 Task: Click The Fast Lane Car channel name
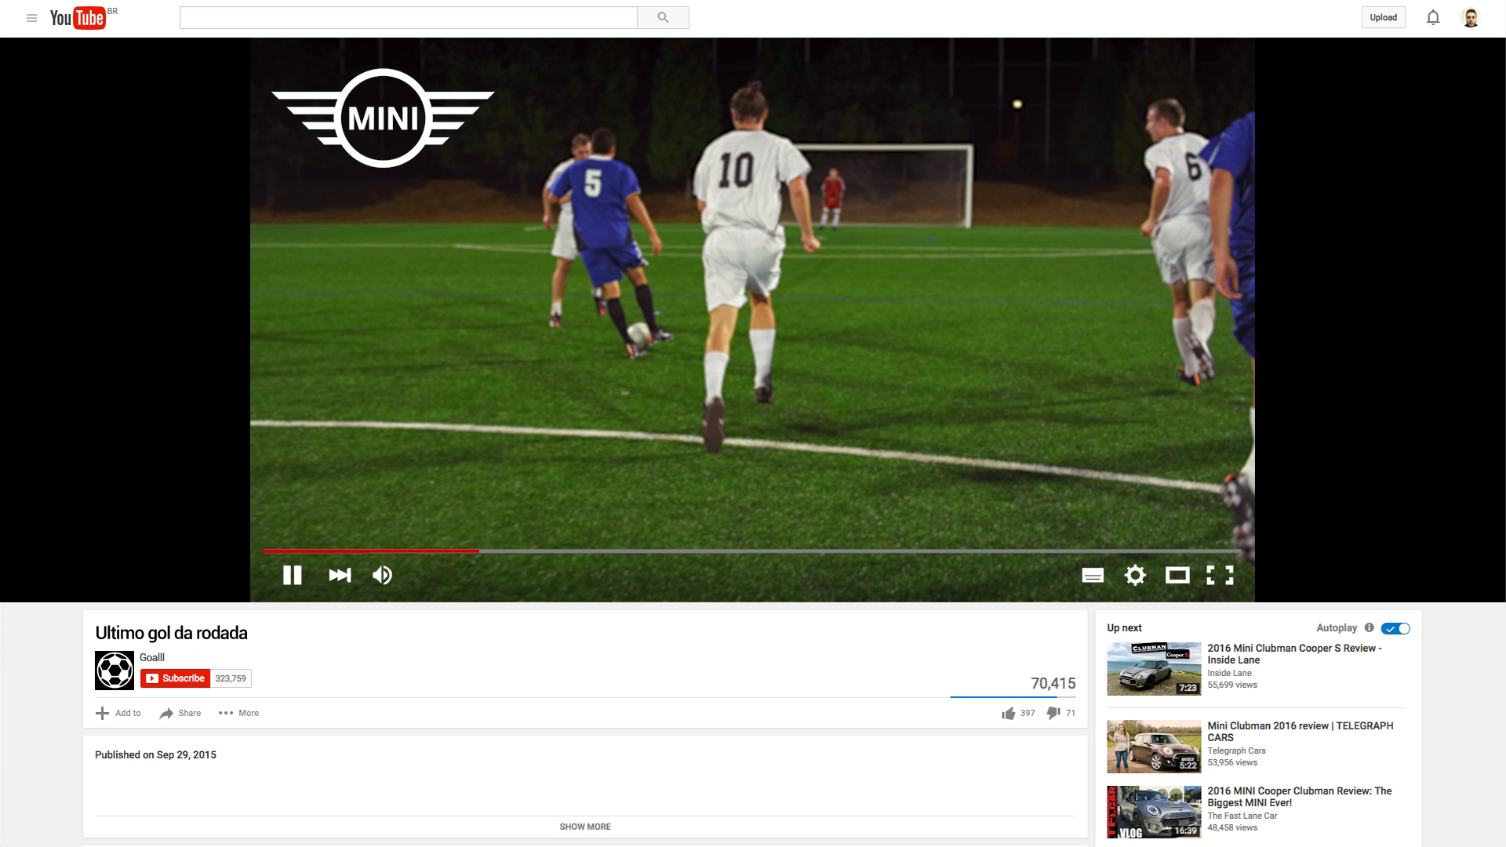1242,816
